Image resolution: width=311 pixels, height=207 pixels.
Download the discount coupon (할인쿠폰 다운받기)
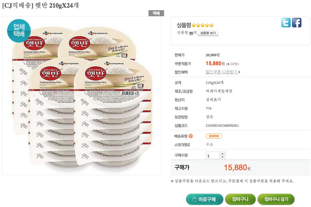coord(221,72)
